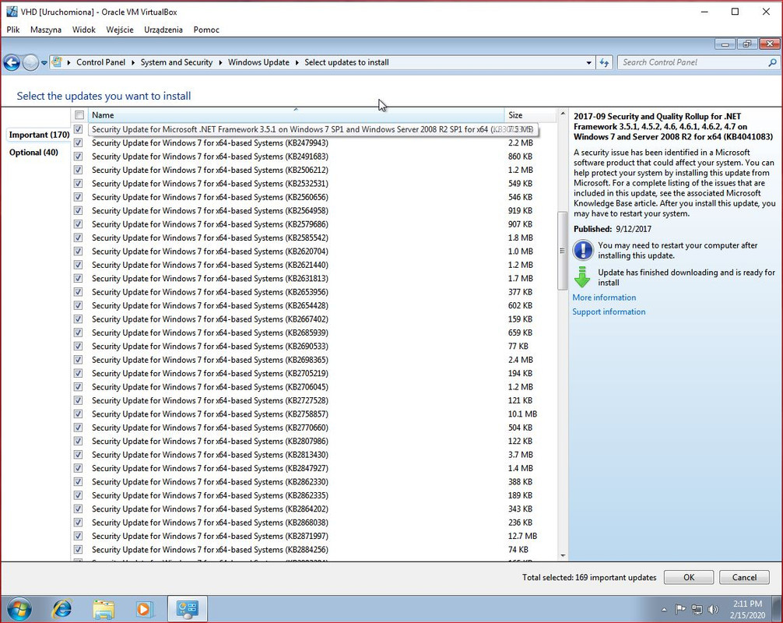This screenshot has height=623, width=783.
Task: Select update row KB2884256
Action: pos(314,550)
